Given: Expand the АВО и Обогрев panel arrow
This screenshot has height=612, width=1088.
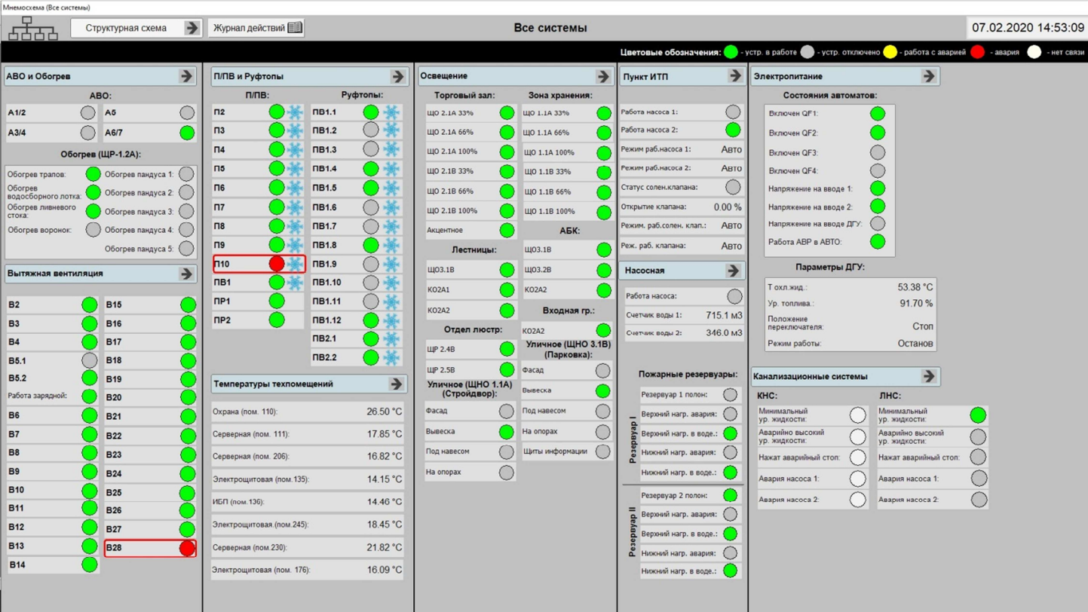Looking at the screenshot, I should [x=186, y=76].
